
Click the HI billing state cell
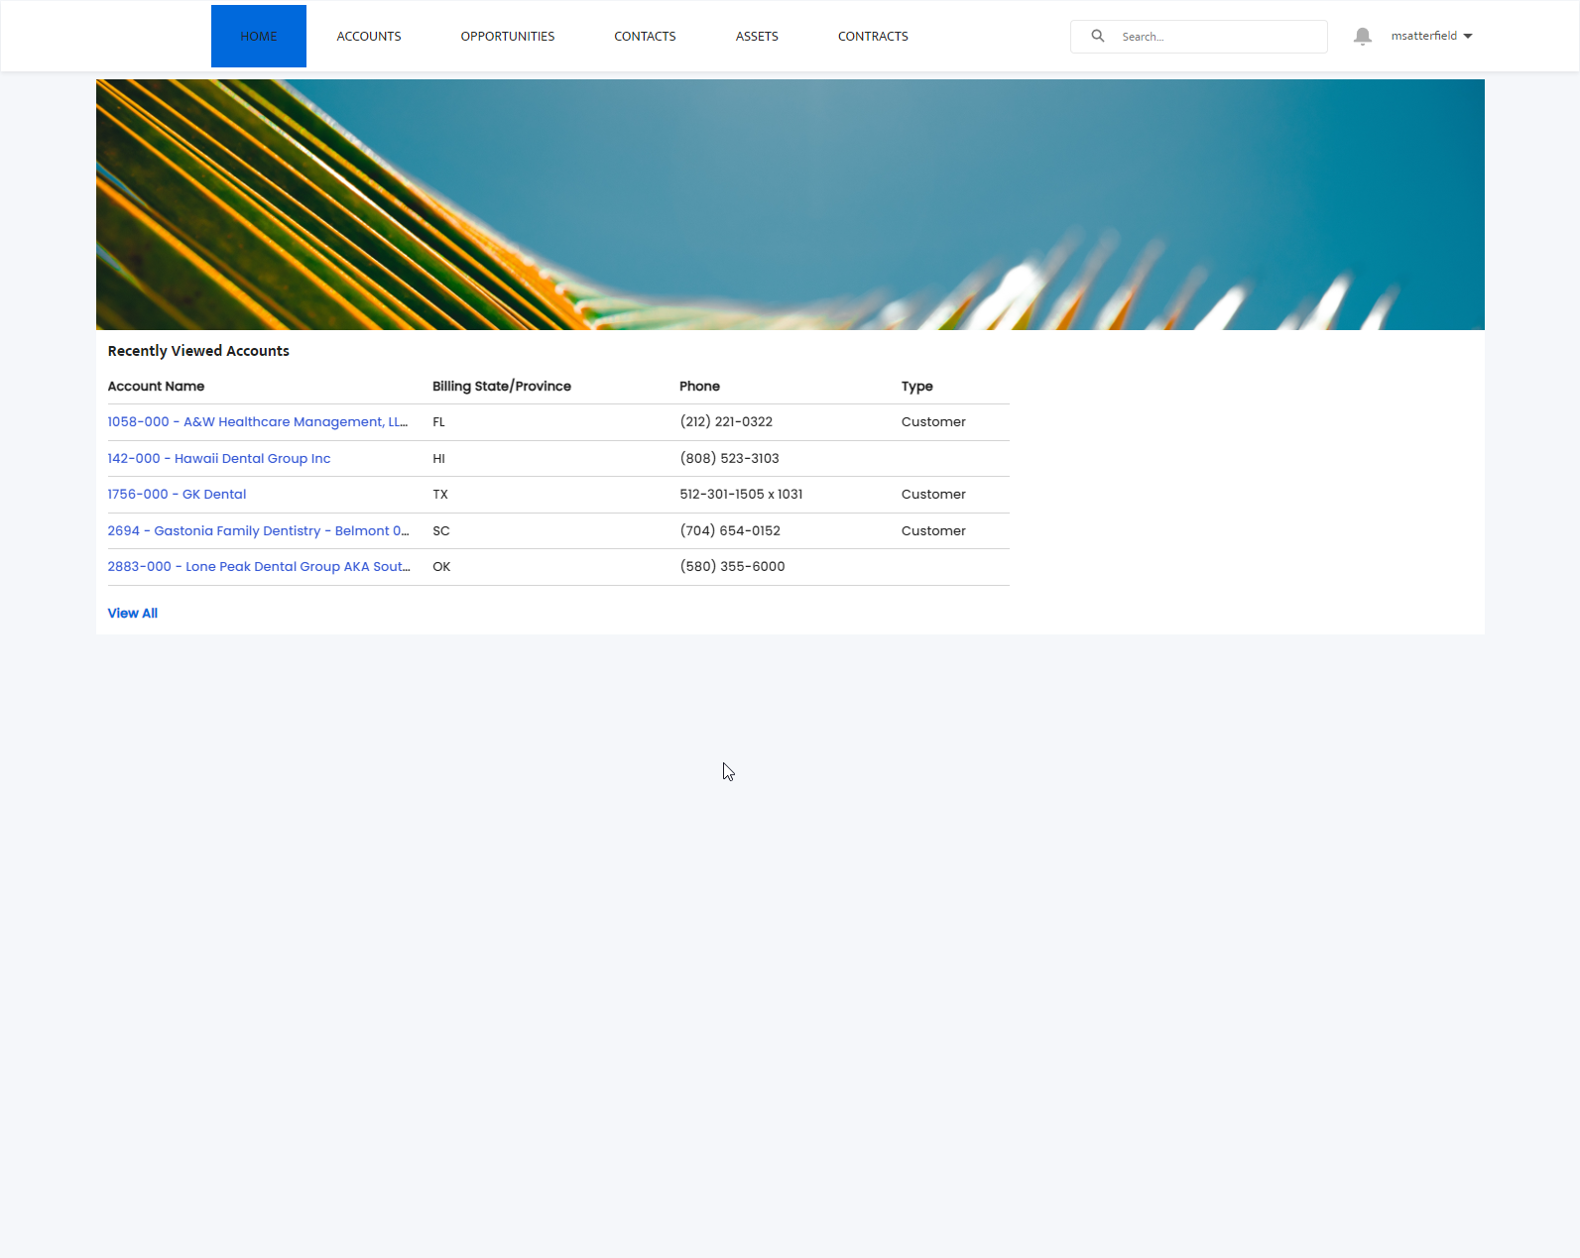tap(438, 459)
